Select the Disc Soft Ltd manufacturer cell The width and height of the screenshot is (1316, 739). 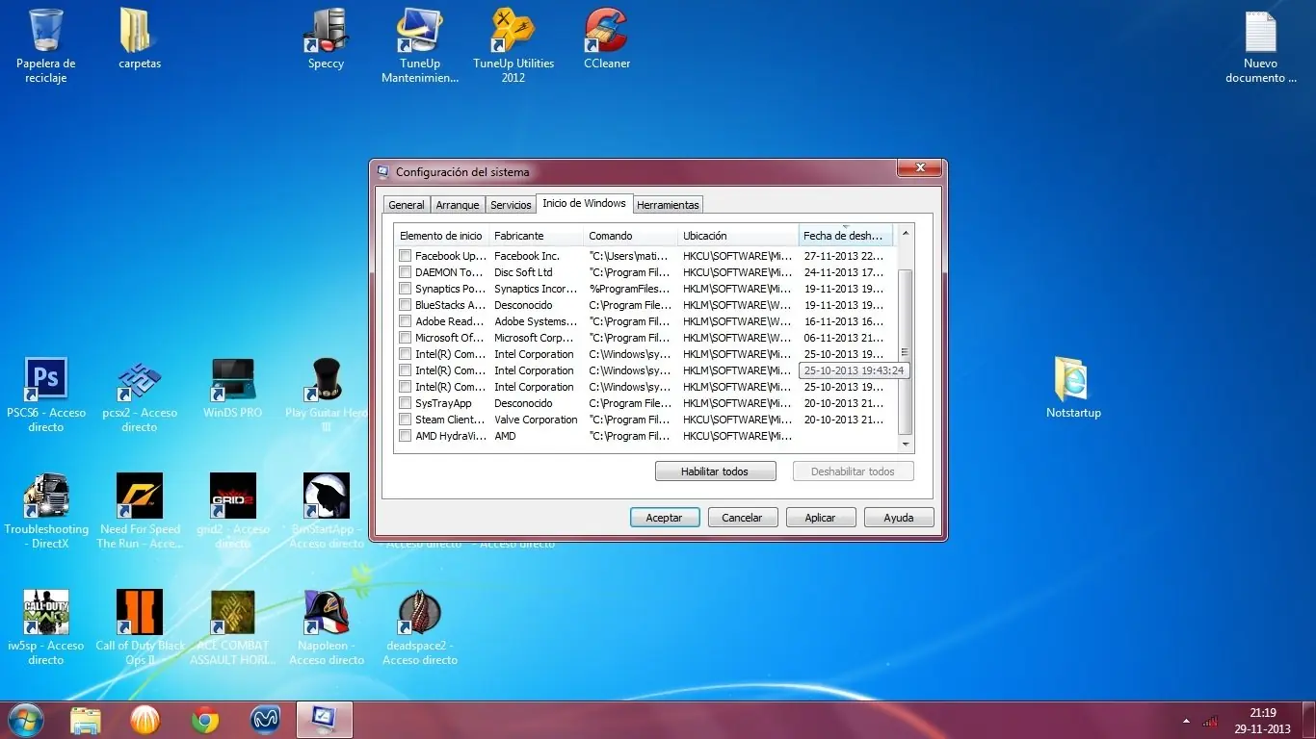pos(523,272)
